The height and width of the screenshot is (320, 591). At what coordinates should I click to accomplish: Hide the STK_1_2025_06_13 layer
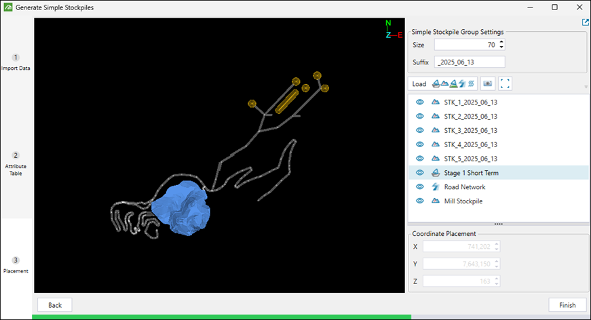(420, 102)
